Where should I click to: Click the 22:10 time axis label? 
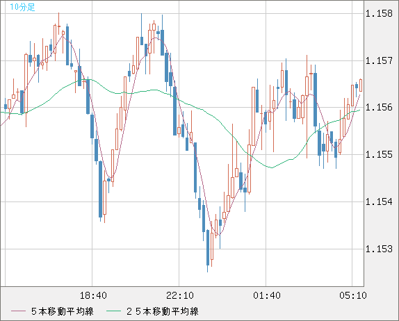click(180, 295)
